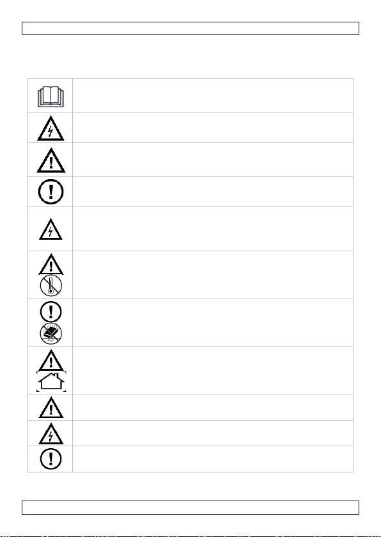This screenshot has width=381, height=537.
Task: Click the exclamation triangle under the first lightning triangle
Action: [x=51, y=160]
